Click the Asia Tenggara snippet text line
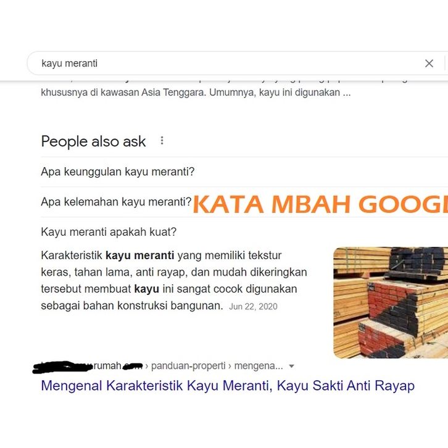Screen dimensions: 448x448 click(196, 93)
